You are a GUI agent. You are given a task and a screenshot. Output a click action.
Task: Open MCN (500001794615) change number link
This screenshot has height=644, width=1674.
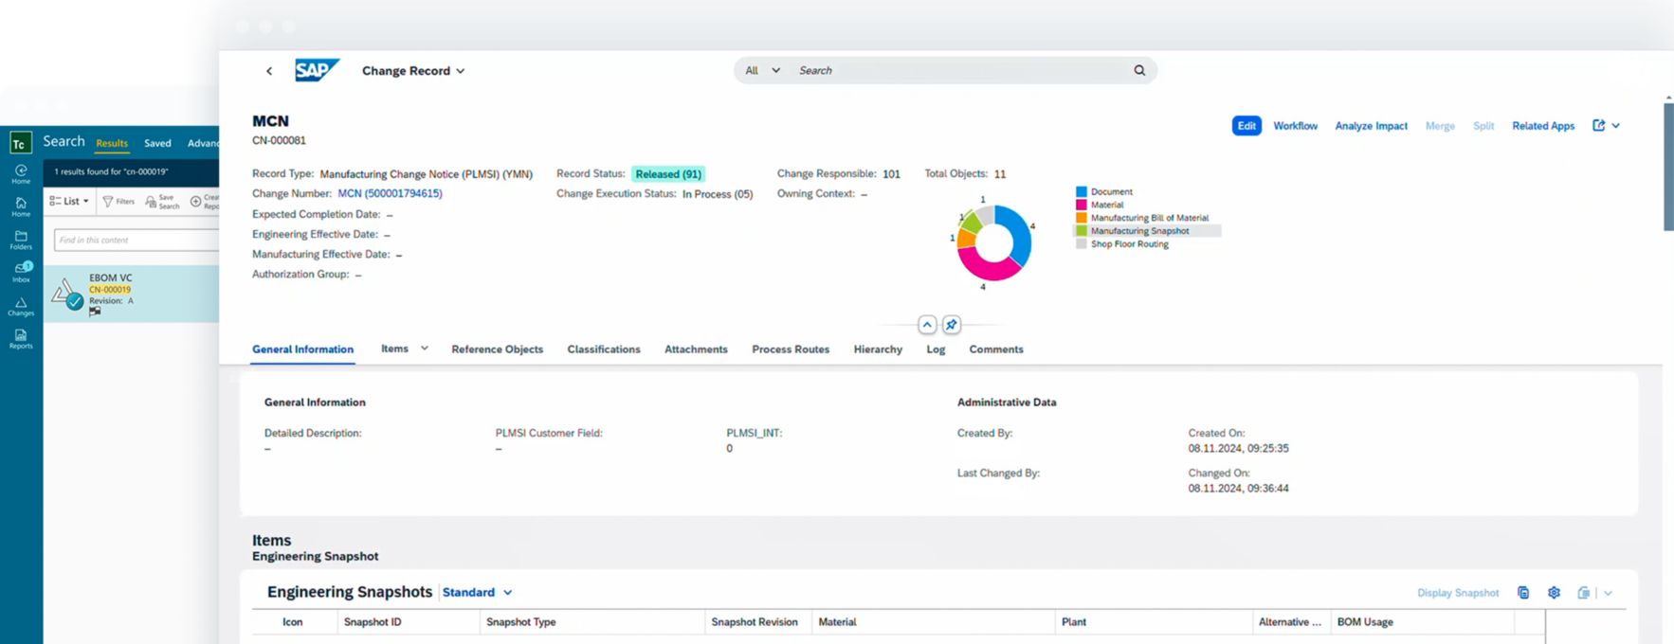(390, 194)
